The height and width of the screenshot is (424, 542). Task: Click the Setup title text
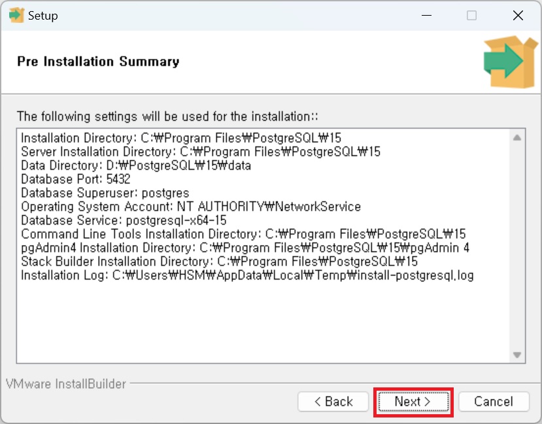tap(43, 16)
